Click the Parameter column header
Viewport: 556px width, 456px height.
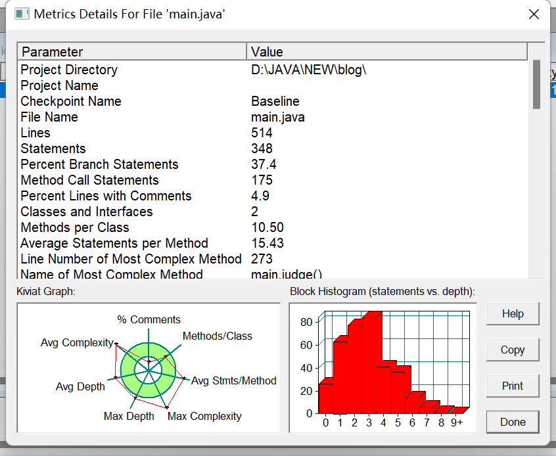pos(132,52)
